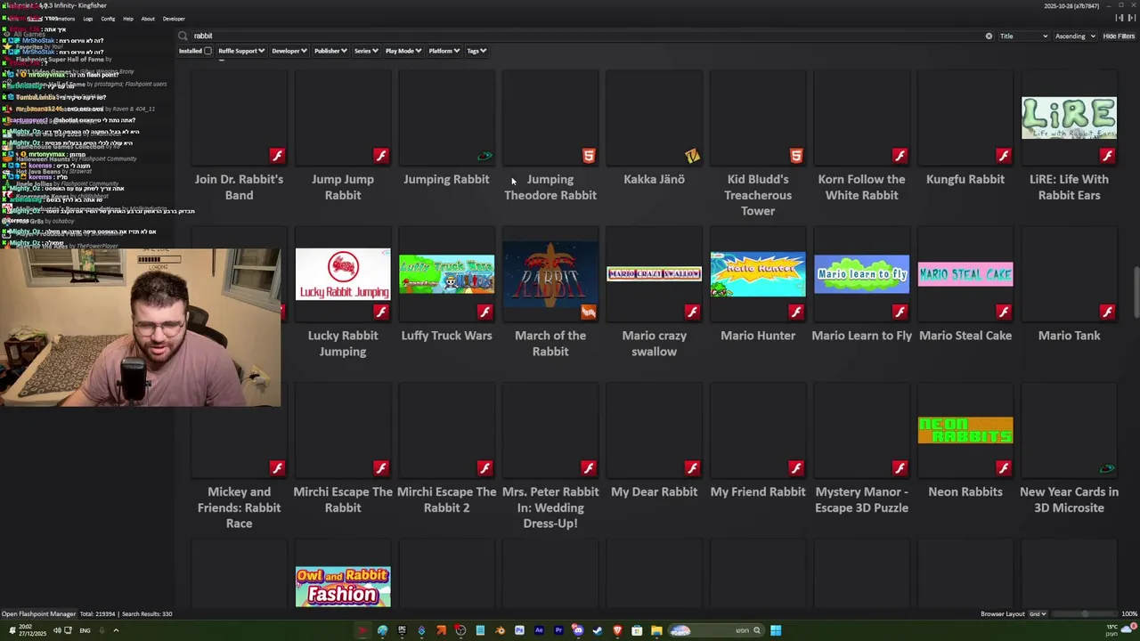
Task: Toggle the Installed filter checkbox
Action: pyautogui.click(x=208, y=51)
